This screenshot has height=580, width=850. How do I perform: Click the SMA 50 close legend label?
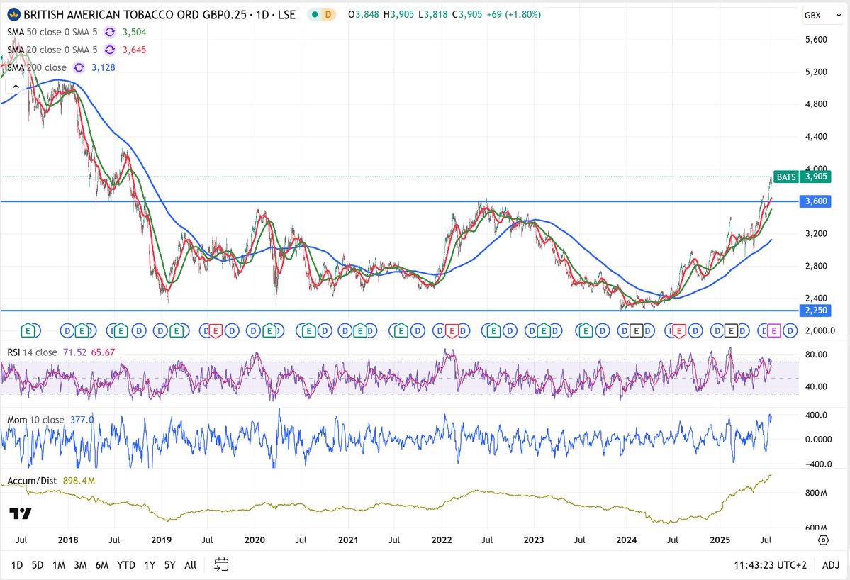coord(52,32)
